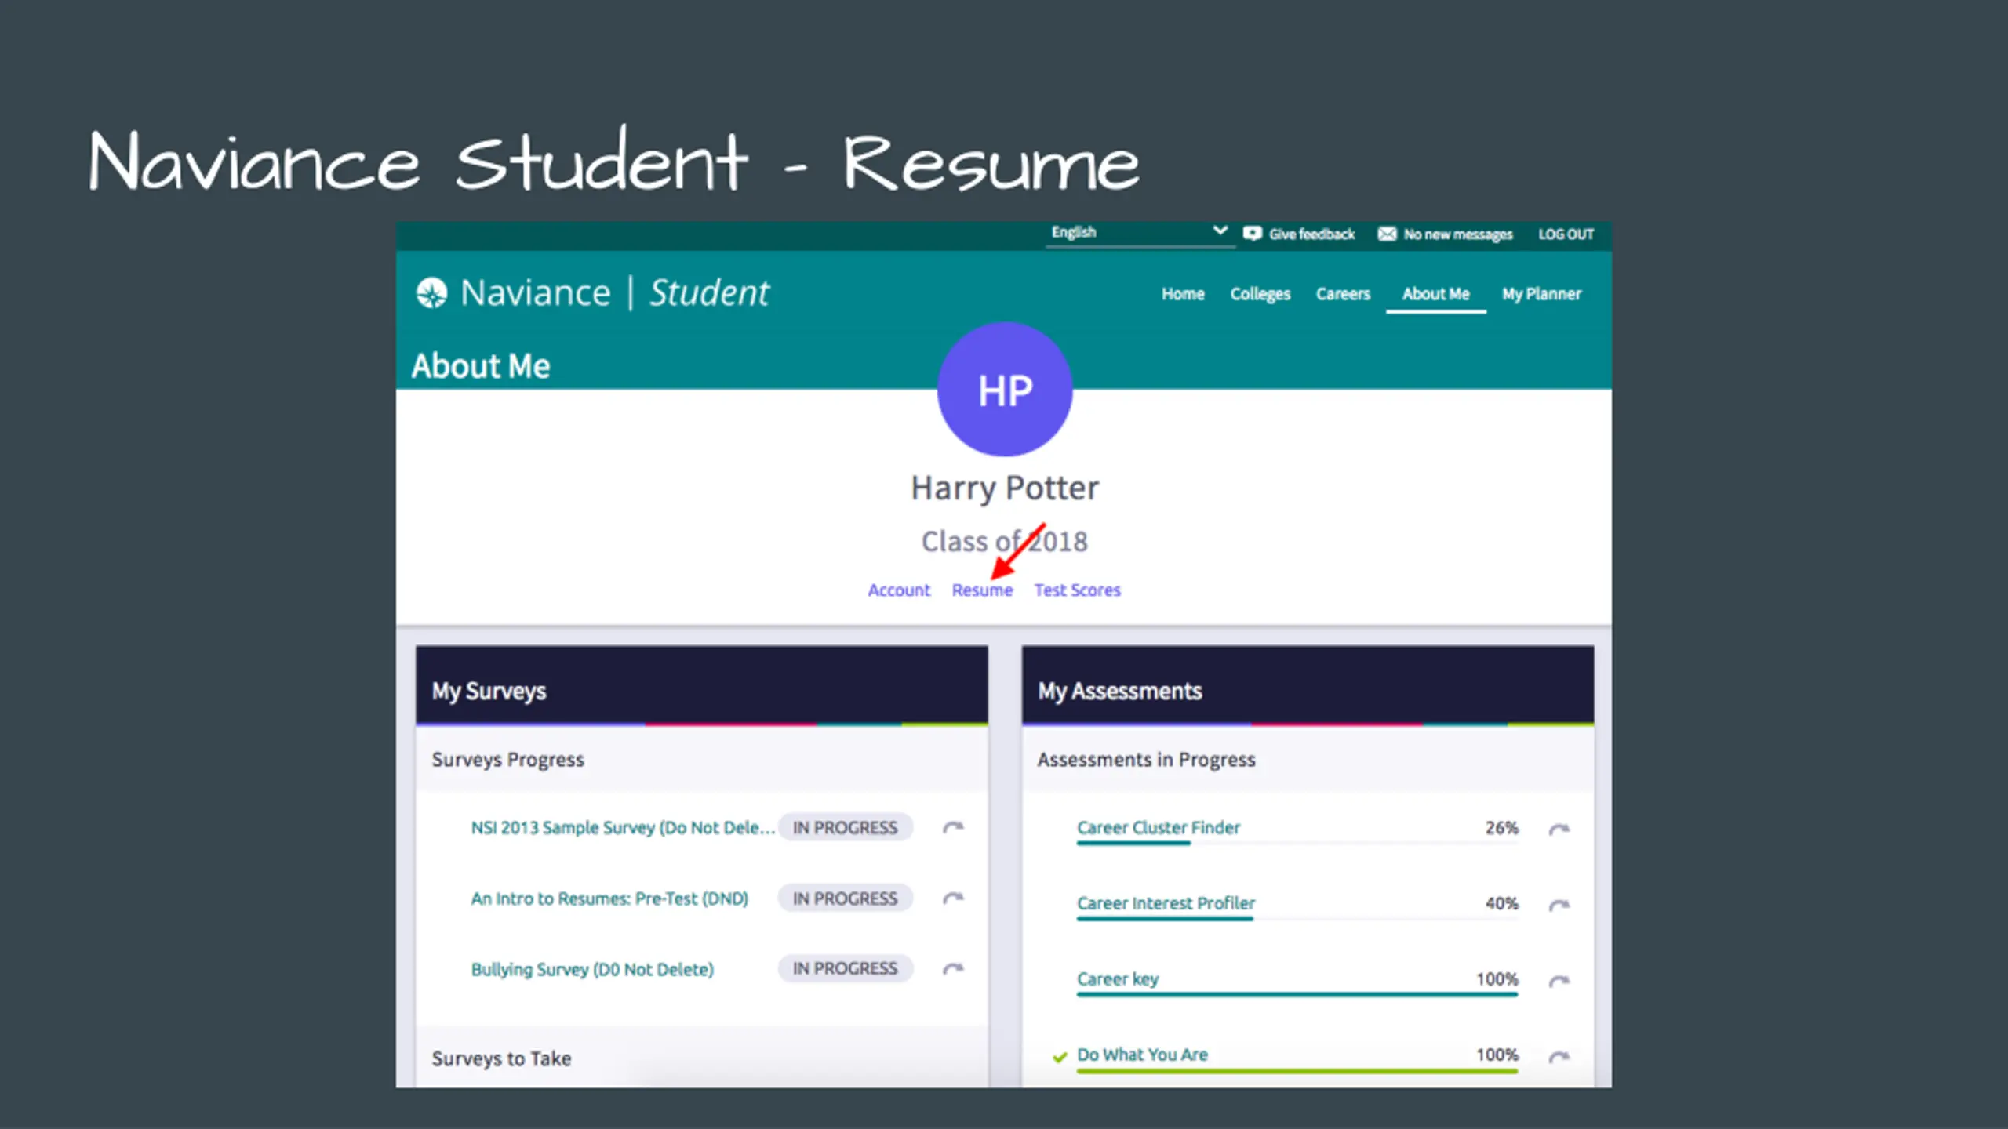This screenshot has height=1129, width=2008.
Task: Select the About Me menu item
Action: point(1435,294)
